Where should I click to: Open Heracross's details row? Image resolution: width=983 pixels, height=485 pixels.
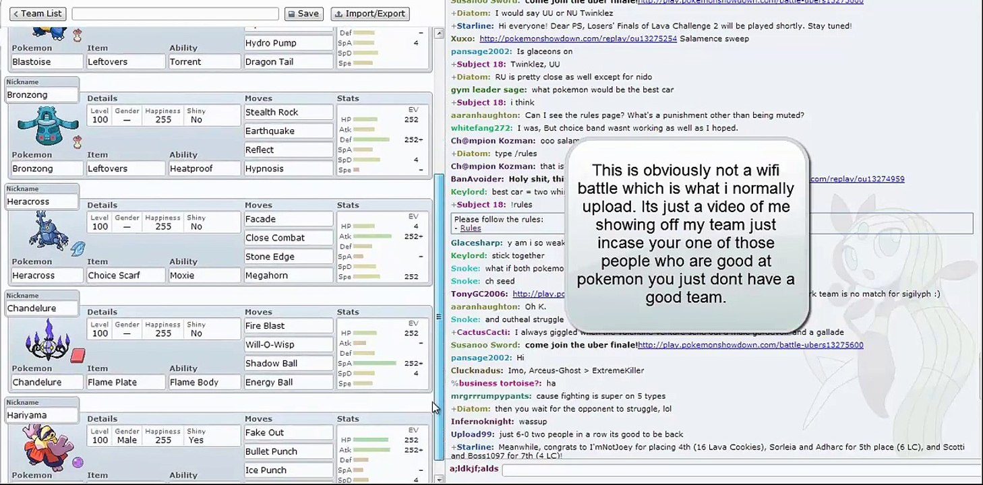(163, 222)
